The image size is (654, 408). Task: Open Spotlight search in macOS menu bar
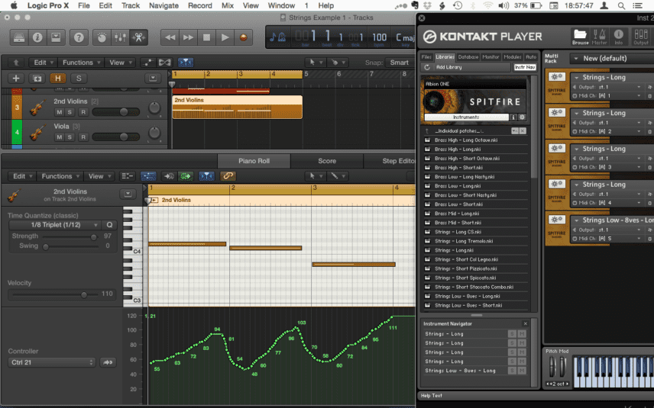(x=621, y=5)
